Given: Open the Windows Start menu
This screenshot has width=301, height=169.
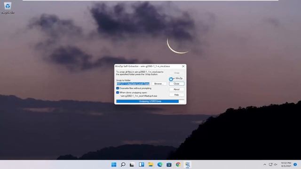Looking at the screenshot, I should [114, 165].
